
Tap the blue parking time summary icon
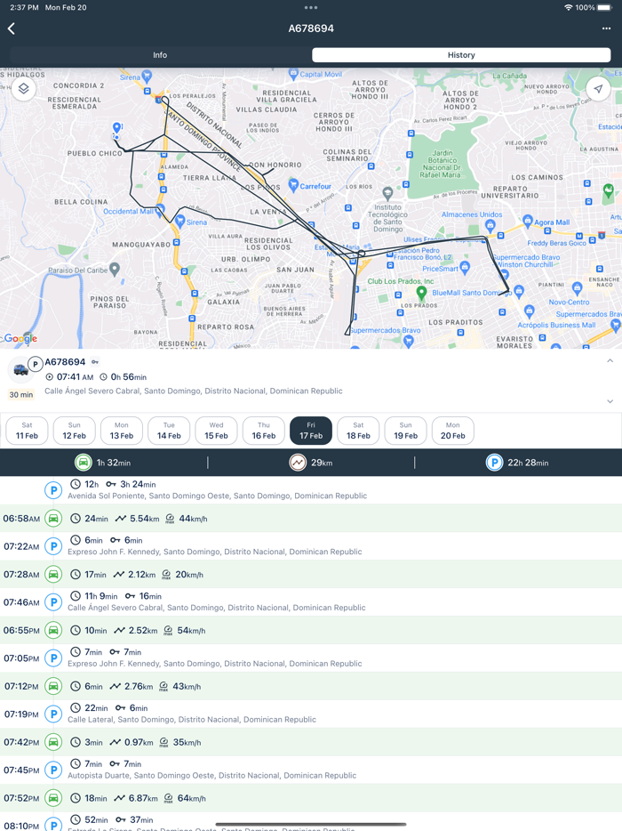494,463
